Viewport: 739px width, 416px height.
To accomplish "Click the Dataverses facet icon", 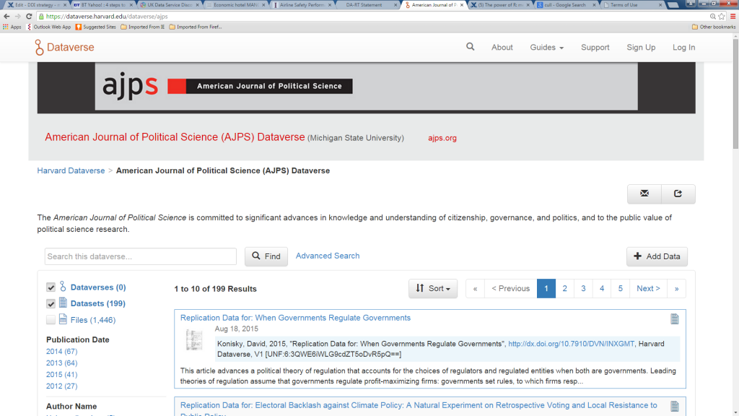I will click(63, 286).
